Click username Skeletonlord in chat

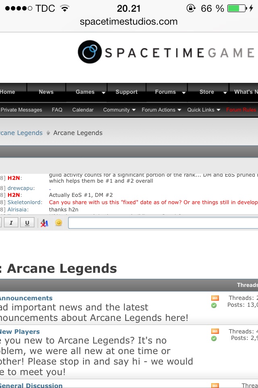tap(25, 202)
